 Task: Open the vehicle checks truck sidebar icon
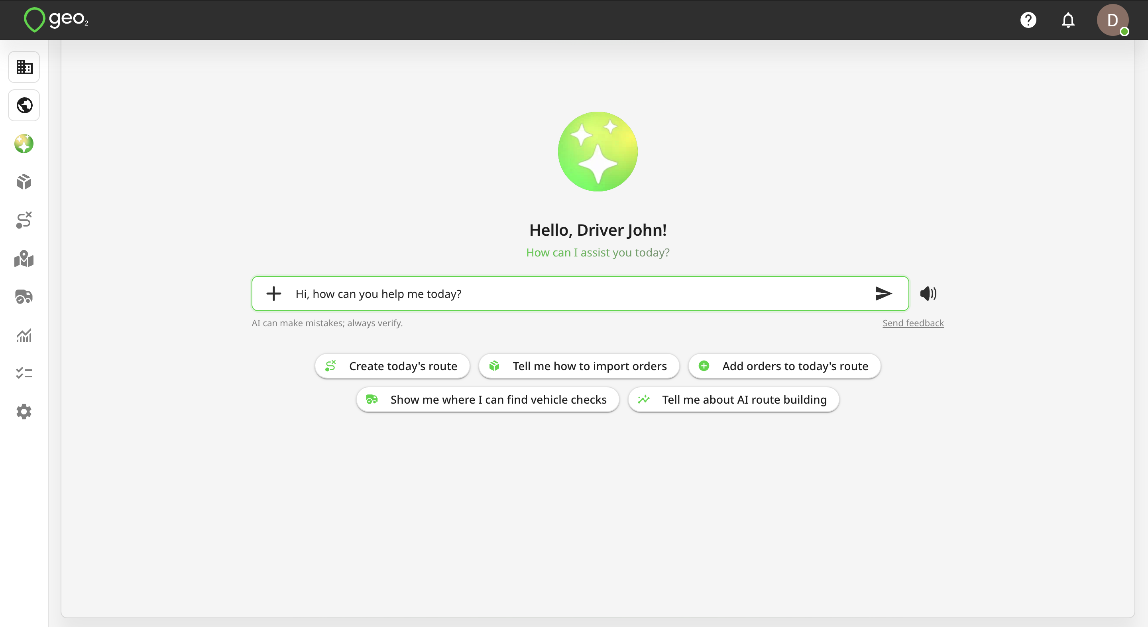click(x=24, y=297)
